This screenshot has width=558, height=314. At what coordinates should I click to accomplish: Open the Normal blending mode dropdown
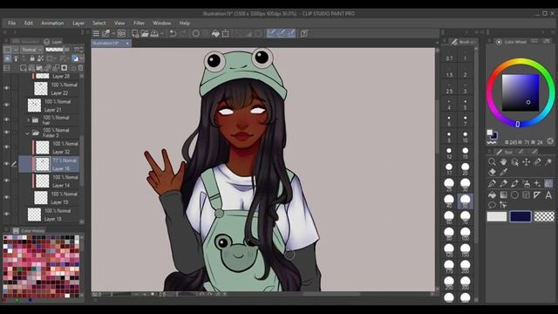point(31,50)
